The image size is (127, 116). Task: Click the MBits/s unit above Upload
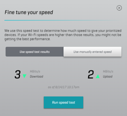click(x=108, y=72)
